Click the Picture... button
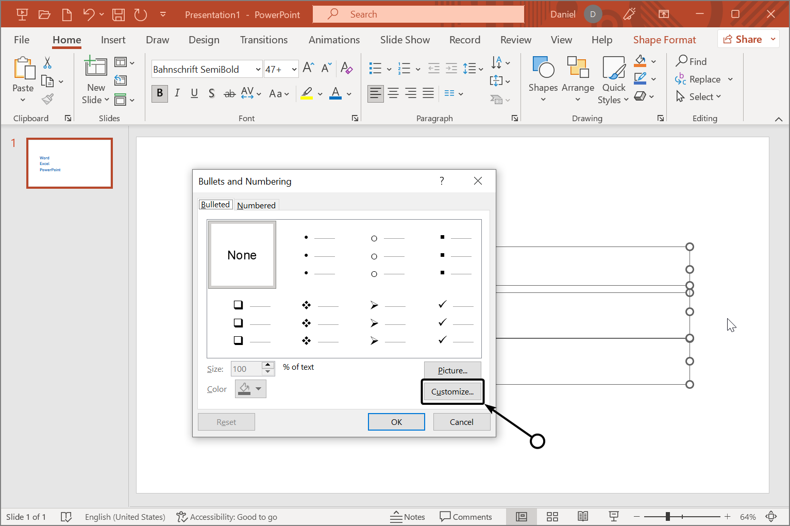The image size is (790, 526). (x=452, y=370)
